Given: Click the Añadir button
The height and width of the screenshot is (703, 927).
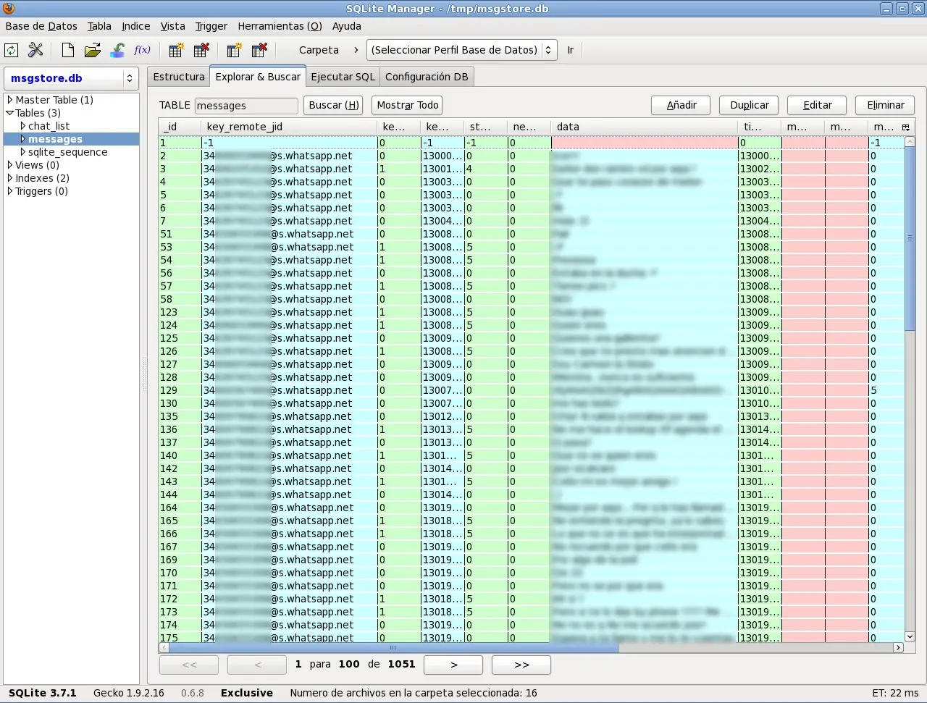Looking at the screenshot, I should pyautogui.click(x=681, y=105).
